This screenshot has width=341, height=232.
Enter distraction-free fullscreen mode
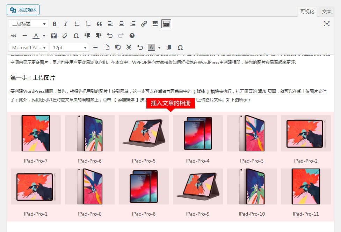pyautogui.click(x=326, y=24)
